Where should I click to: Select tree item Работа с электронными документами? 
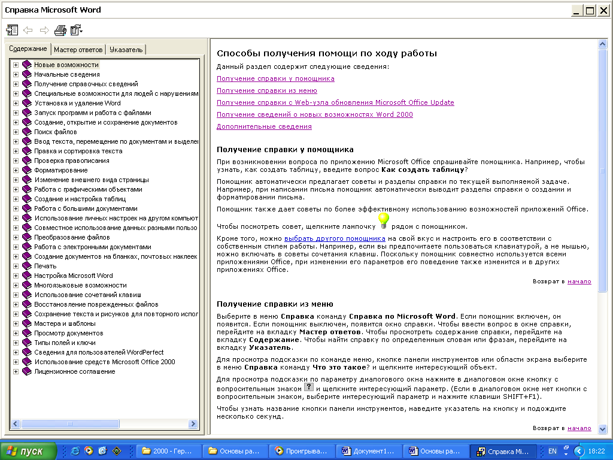click(x=93, y=247)
